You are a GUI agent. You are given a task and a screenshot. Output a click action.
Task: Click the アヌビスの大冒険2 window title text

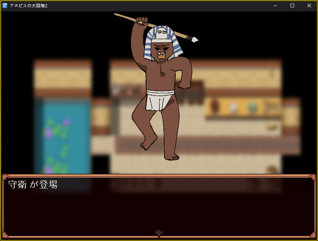[x=29, y=6]
